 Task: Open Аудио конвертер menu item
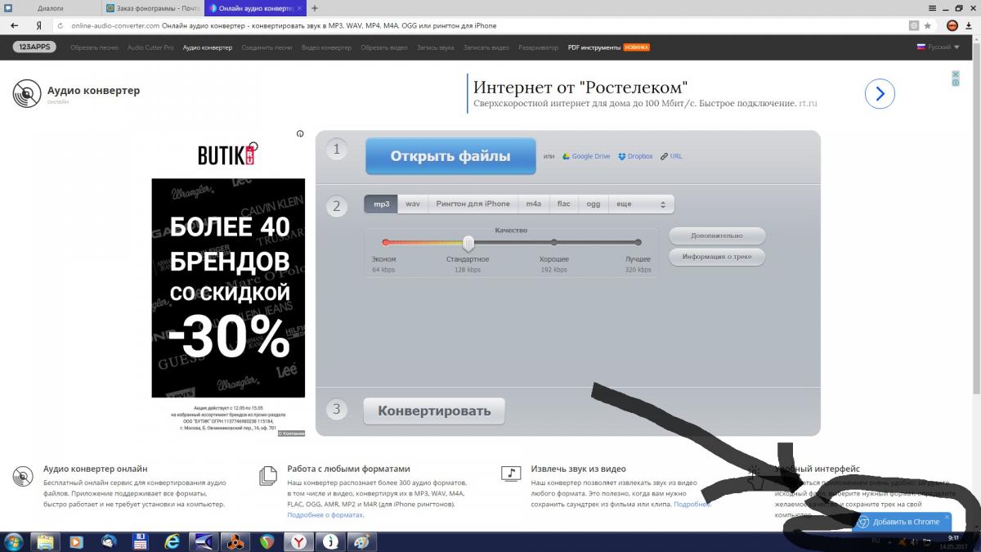click(x=208, y=47)
